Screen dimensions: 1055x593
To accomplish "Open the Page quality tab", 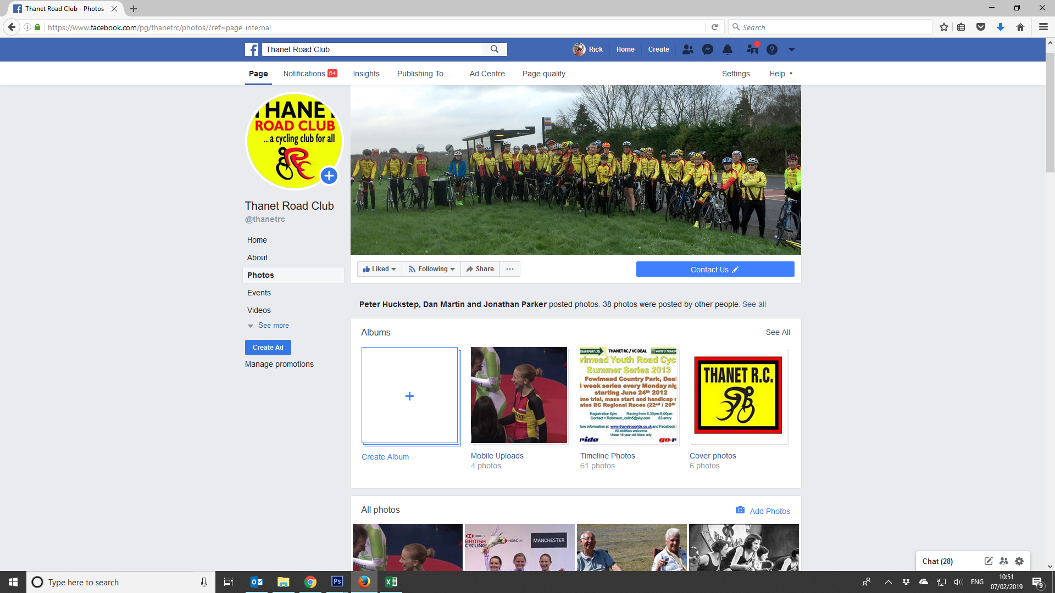I will (x=543, y=74).
